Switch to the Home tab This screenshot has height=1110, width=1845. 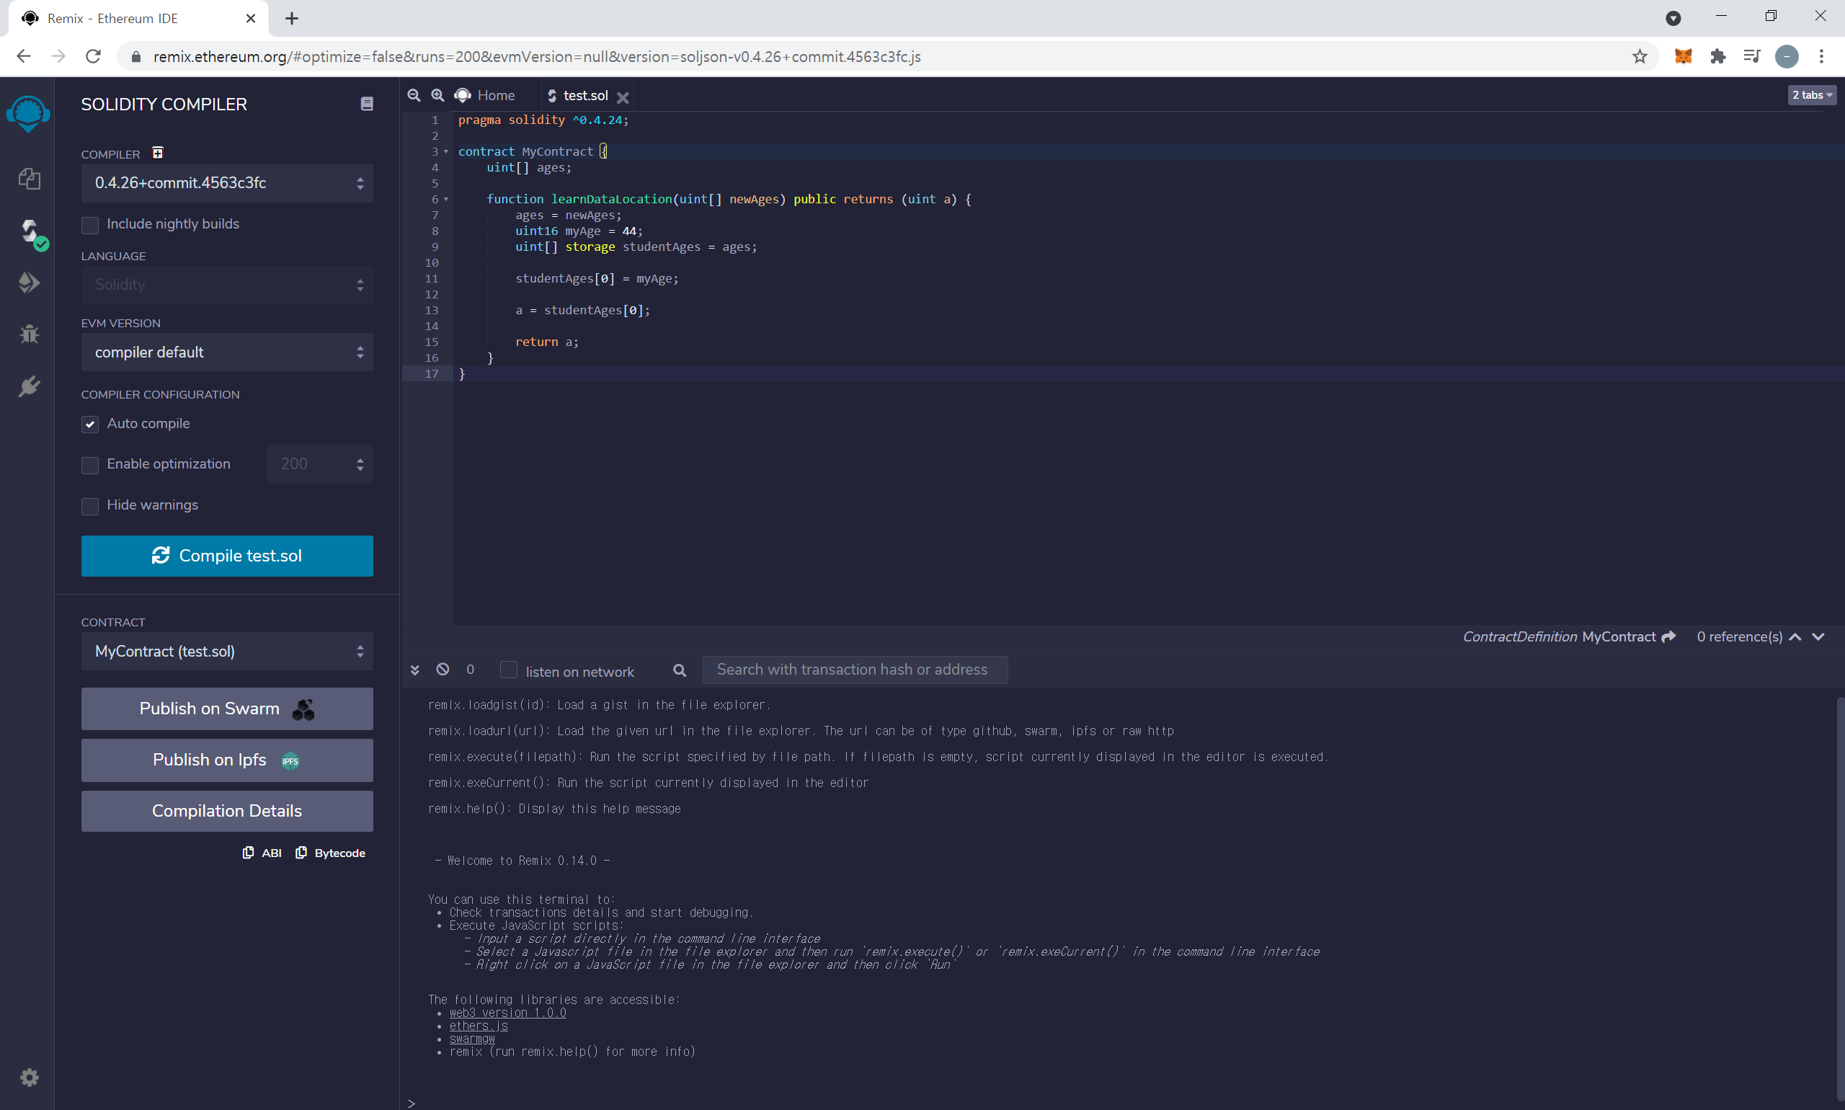[486, 95]
